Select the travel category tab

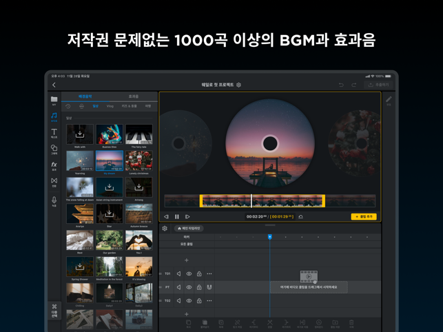(148, 106)
